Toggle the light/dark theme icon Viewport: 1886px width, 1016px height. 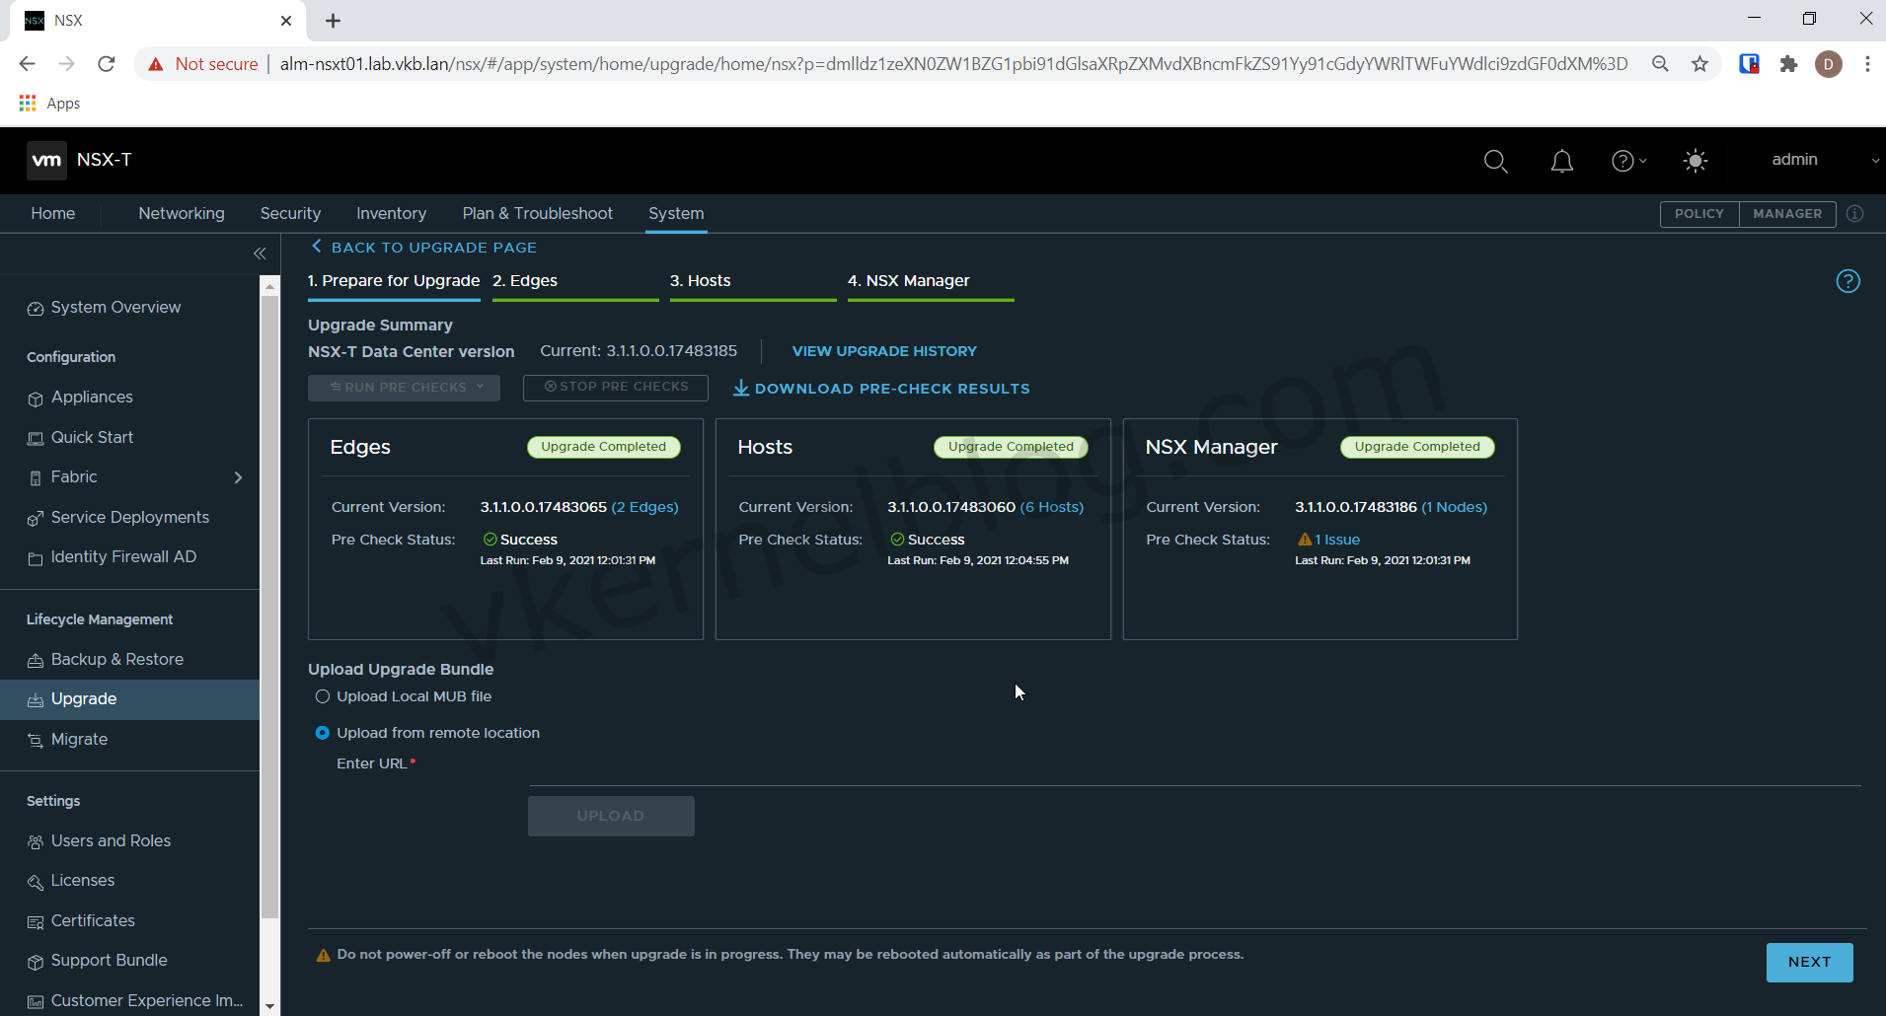point(1695,160)
